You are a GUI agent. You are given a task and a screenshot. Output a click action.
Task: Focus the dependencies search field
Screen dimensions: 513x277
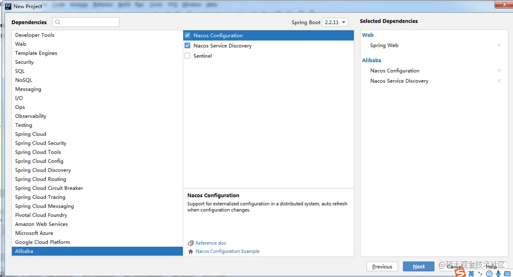pyautogui.click(x=86, y=22)
